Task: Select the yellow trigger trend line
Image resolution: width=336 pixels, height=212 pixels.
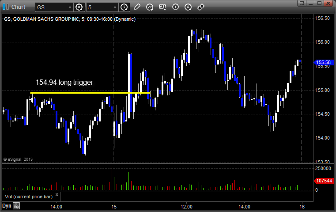Action: tap(90, 93)
